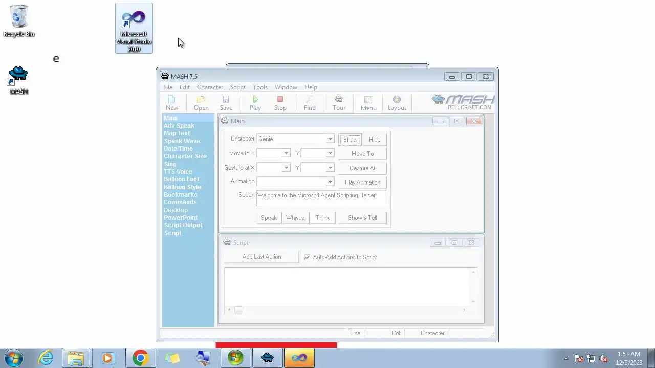
Task: Click the Whisper button
Action: point(296,218)
